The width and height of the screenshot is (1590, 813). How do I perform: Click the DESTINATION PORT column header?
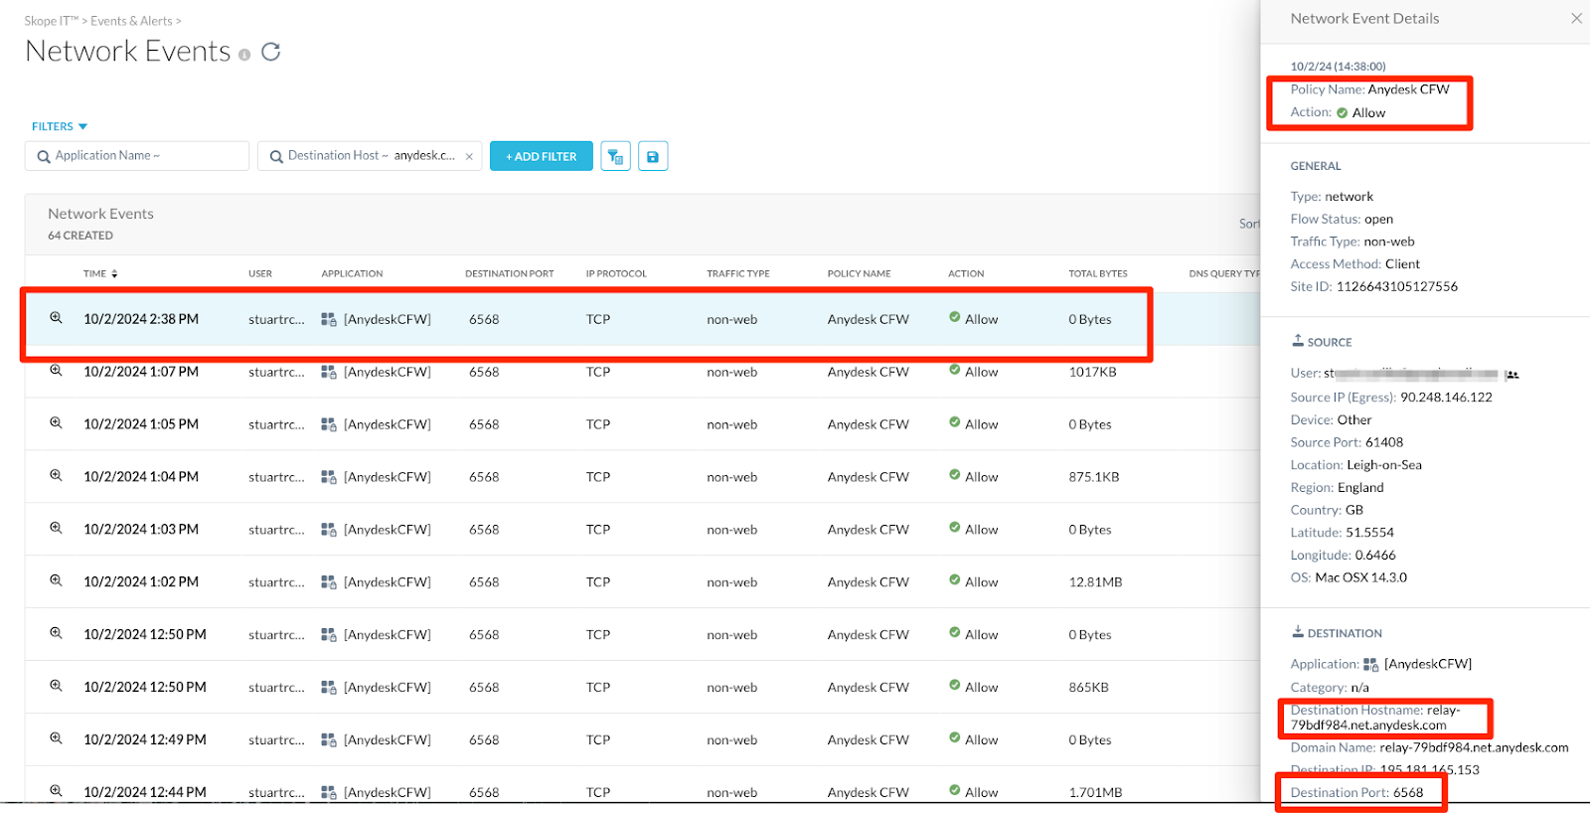tap(510, 273)
